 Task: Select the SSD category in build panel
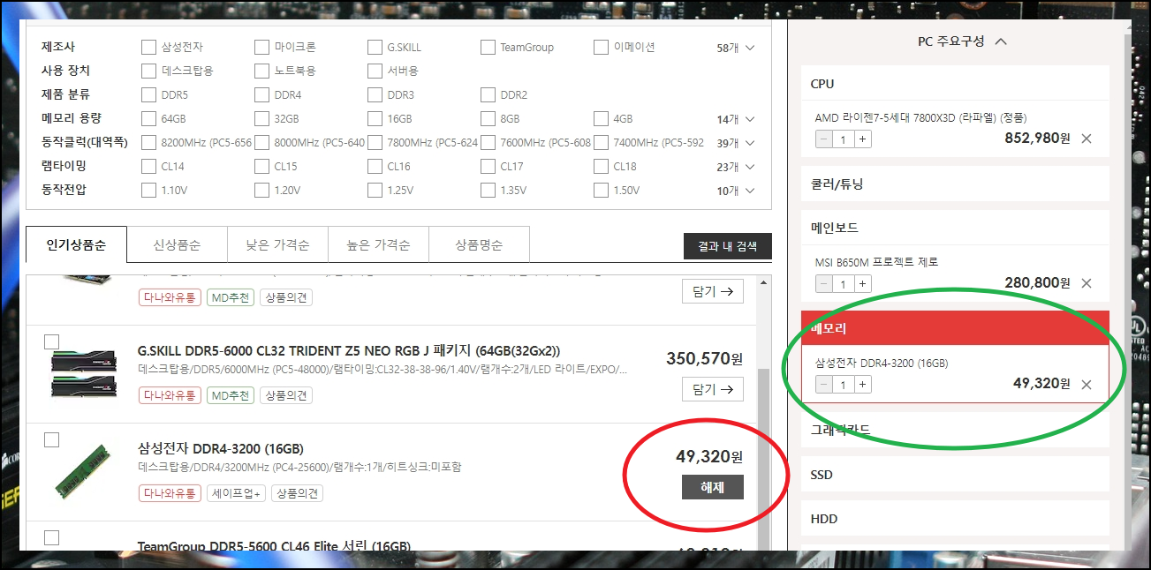pyautogui.click(x=955, y=475)
